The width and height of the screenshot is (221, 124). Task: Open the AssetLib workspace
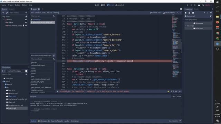pos(120,5)
